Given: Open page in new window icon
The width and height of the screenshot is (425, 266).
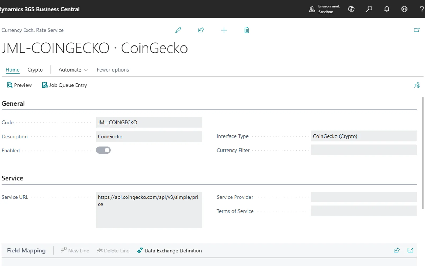Looking at the screenshot, I should 416,30.
